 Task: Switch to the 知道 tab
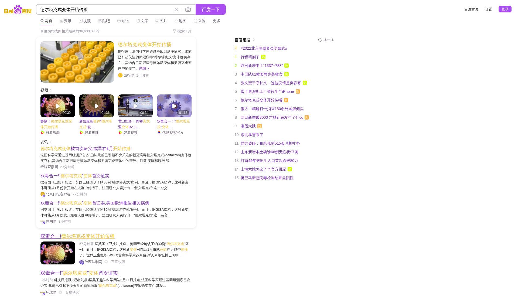click(123, 21)
